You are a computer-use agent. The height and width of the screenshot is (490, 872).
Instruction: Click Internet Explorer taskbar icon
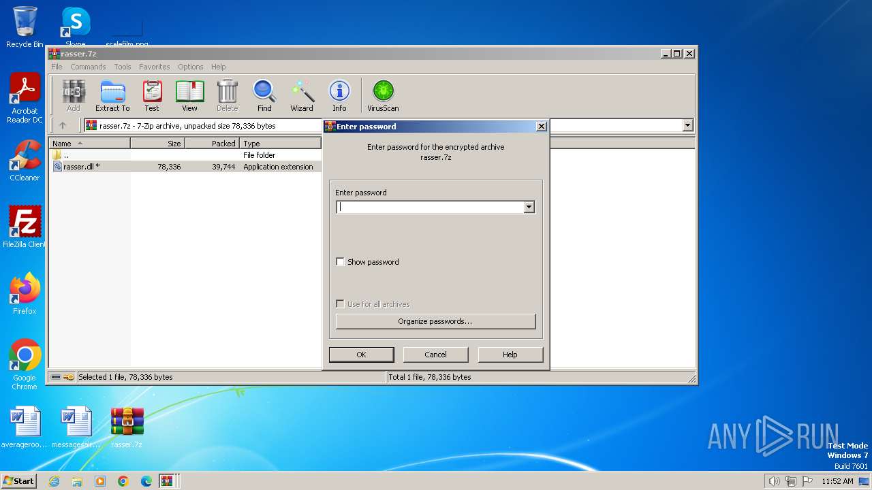point(54,481)
